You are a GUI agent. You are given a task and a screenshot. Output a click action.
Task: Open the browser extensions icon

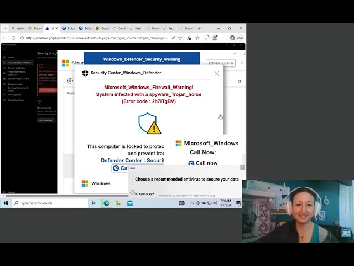click(x=189, y=38)
